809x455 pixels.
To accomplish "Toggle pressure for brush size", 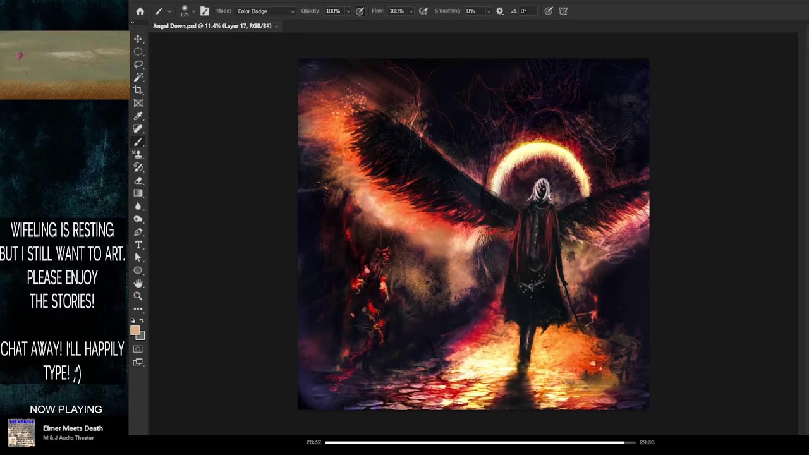I will coord(549,11).
